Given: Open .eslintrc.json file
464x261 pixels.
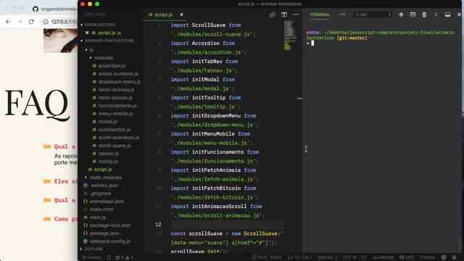Looking at the screenshot, I should pyautogui.click(x=101, y=186).
